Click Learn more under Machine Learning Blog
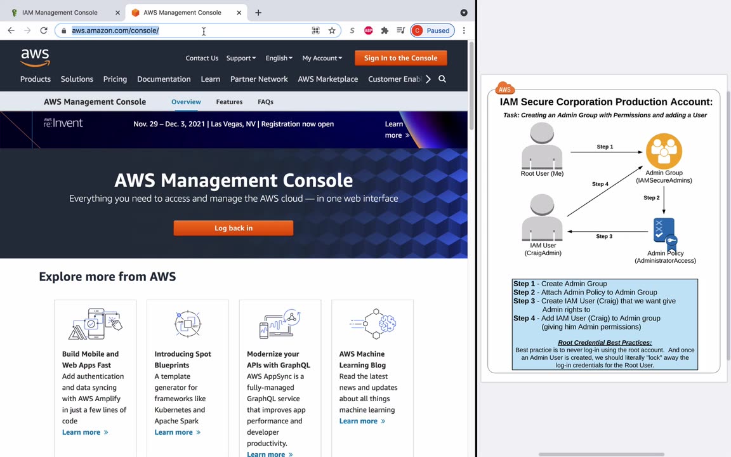 click(362, 421)
